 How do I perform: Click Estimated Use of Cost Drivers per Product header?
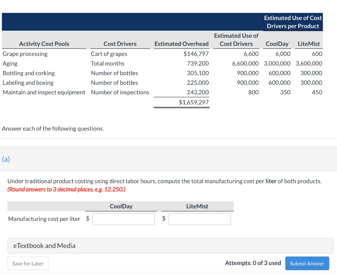pos(293,22)
